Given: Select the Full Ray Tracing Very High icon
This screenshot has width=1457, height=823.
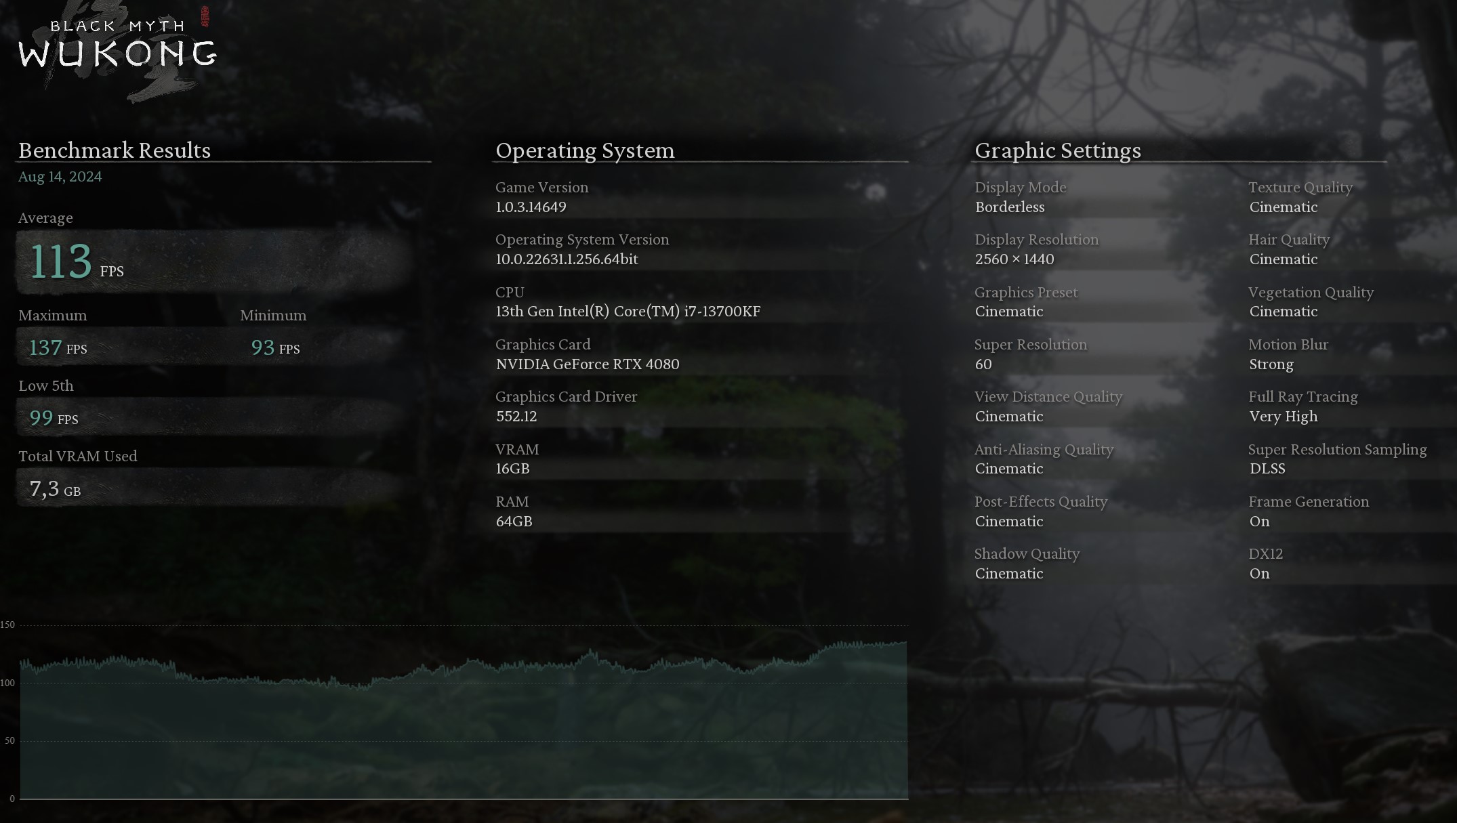Looking at the screenshot, I should pyautogui.click(x=1303, y=407).
